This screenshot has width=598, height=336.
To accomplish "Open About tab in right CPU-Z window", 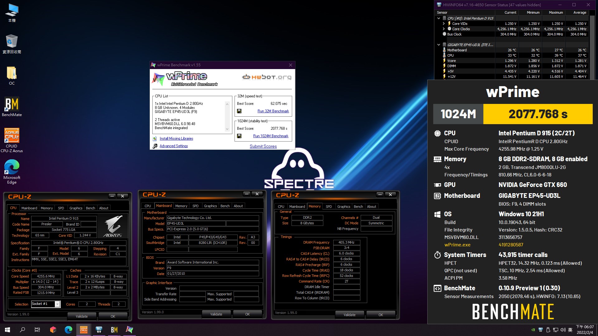I will click(x=372, y=207).
